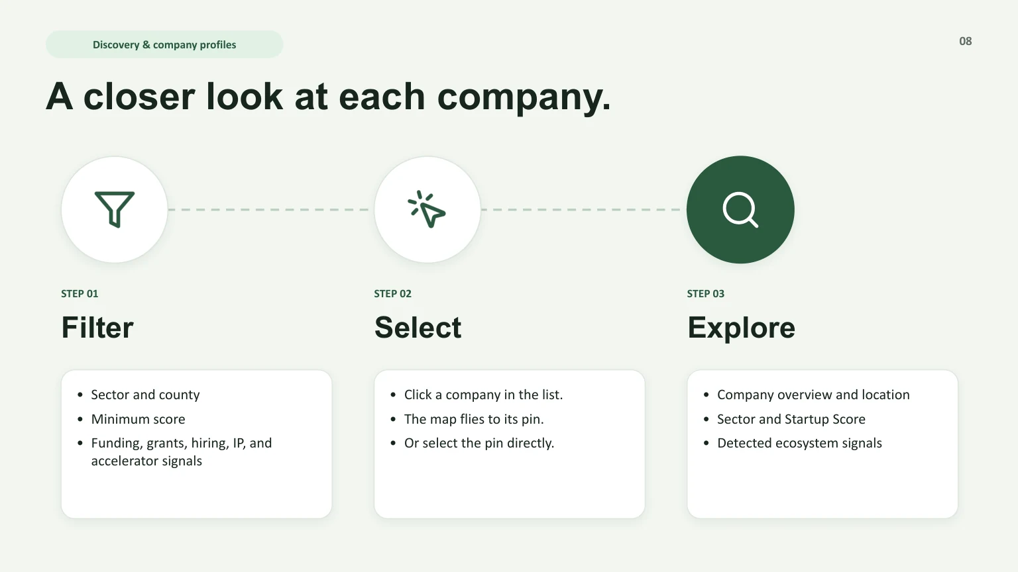Click 'Sector and Startup Score' bullet
Viewport: 1018px width, 572px height.
(791, 419)
